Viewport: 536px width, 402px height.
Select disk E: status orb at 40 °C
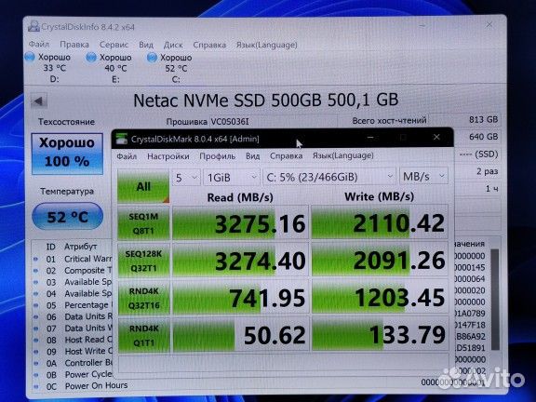91,58
